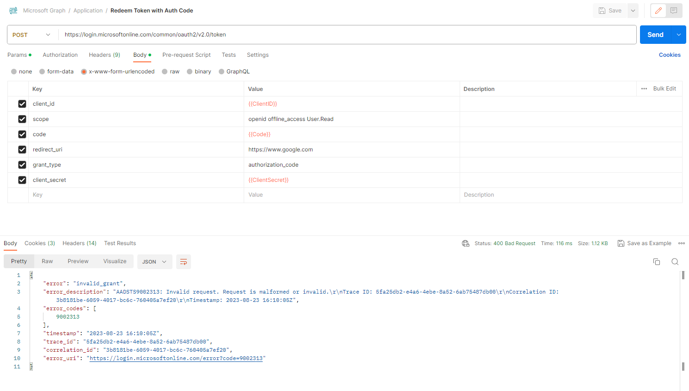The width and height of the screenshot is (689, 391).
Task: Click the https://www.google.com value cell
Action: [351, 150]
